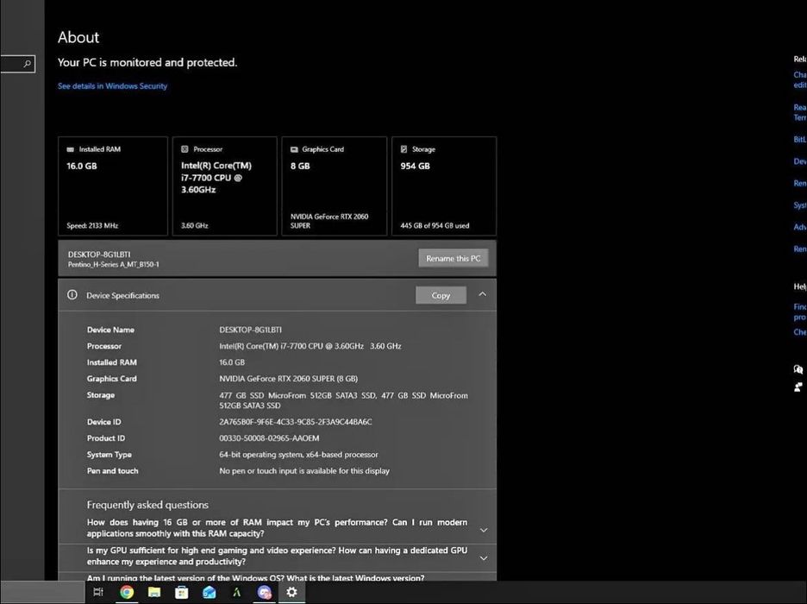
Task: Click '445 GB of 954 GB used' text
Action: click(x=435, y=225)
